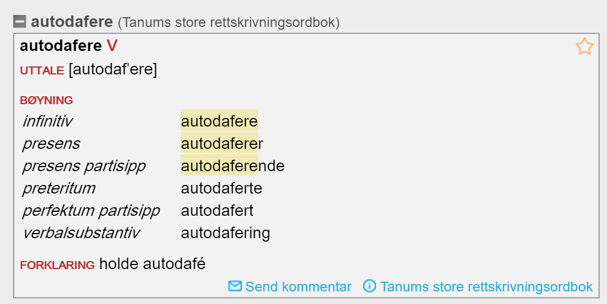Click the source name in parentheses in header
The width and height of the screenshot is (607, 304).
click(229, 22)
